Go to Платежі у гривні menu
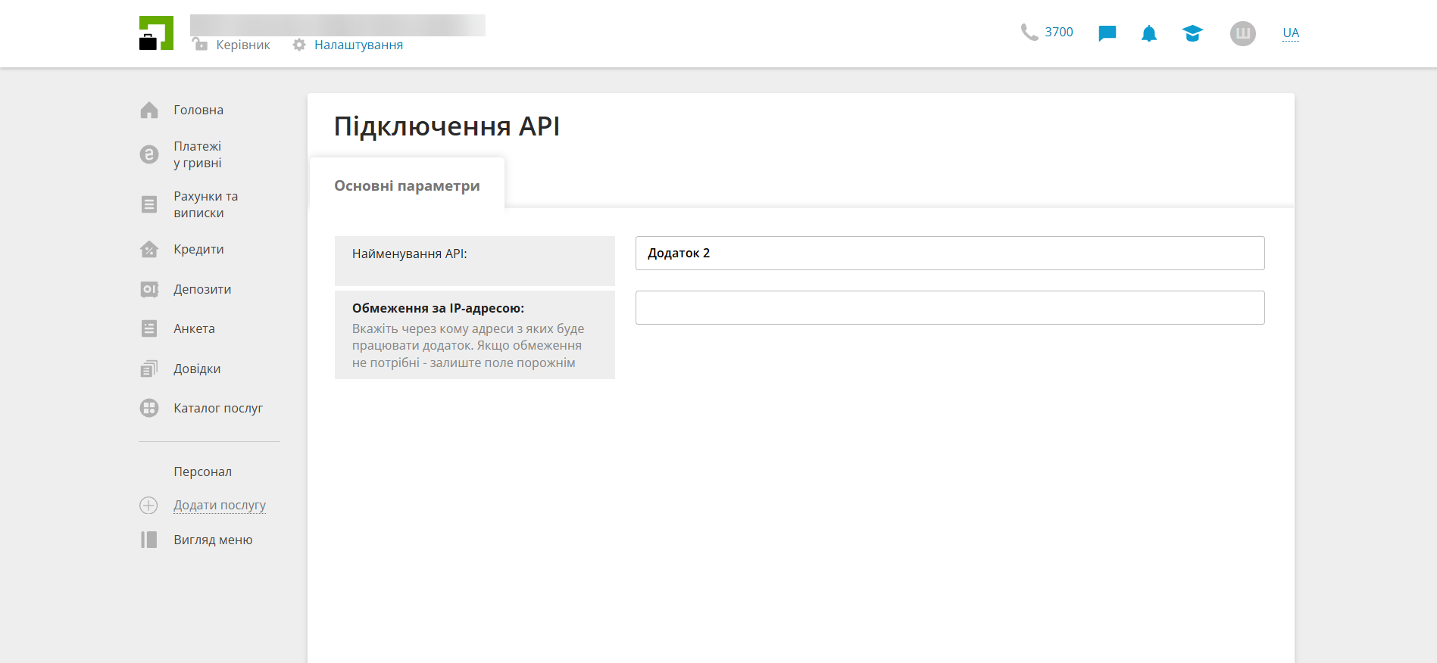Viewport: 1437px width, 663px height. click(198, 154)
